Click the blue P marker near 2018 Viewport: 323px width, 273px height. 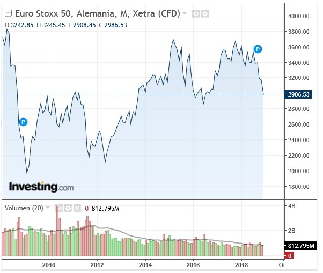258,49
